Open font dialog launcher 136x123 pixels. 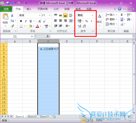(x=50, y=31)
